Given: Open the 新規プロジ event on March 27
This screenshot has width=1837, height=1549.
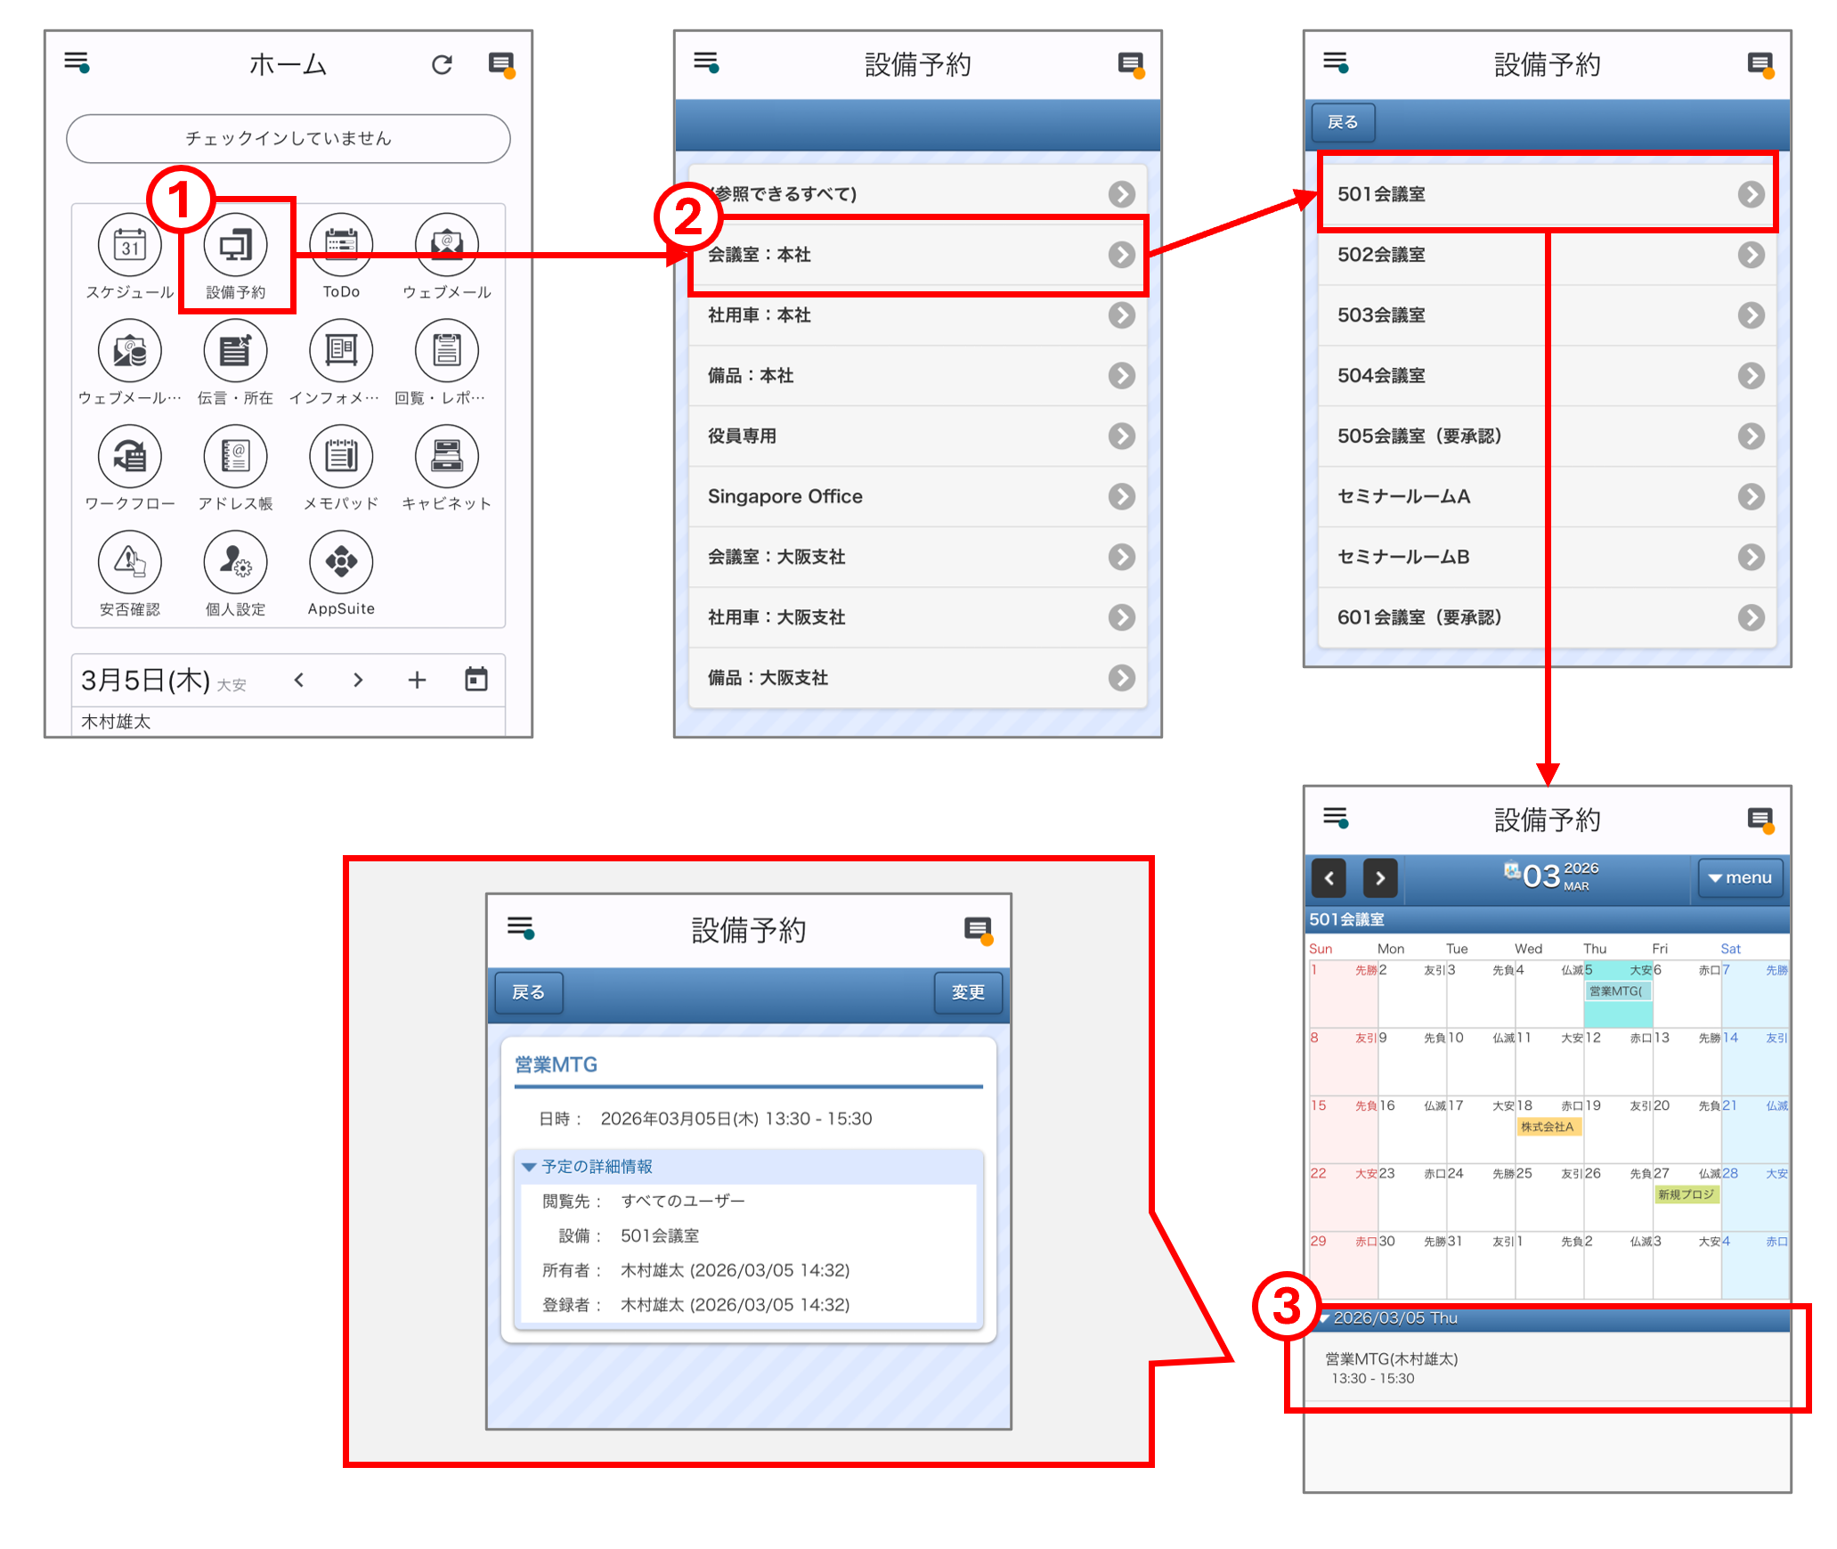Looking at the screenshot, I should 1686,1194.
